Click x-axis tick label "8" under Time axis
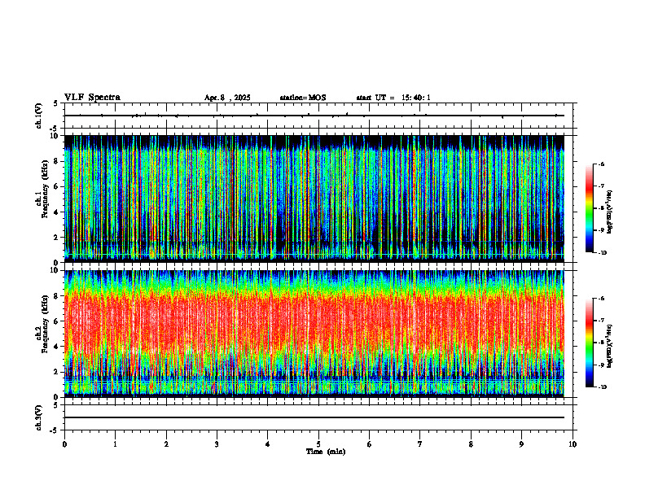The image size is (645, 498). point(471,444)
